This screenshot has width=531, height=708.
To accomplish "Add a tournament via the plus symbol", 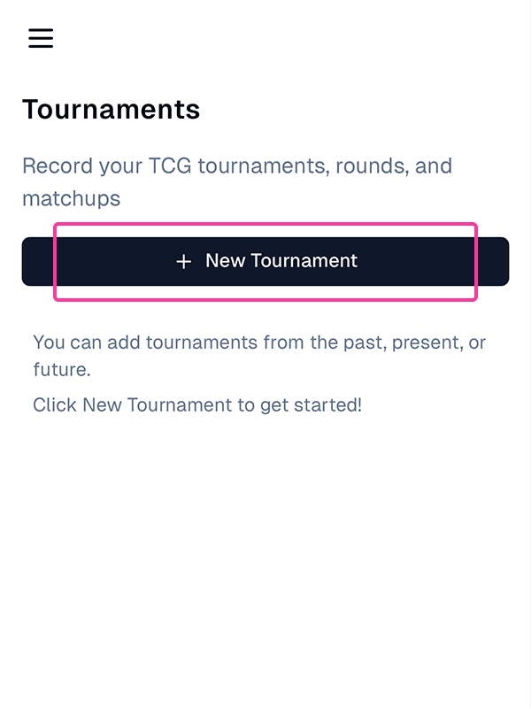I will click(183, 261).
